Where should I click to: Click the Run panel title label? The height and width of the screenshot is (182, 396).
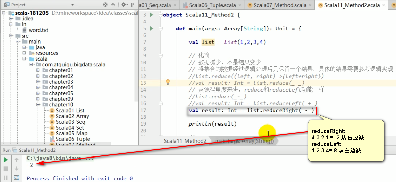[6, 150]
